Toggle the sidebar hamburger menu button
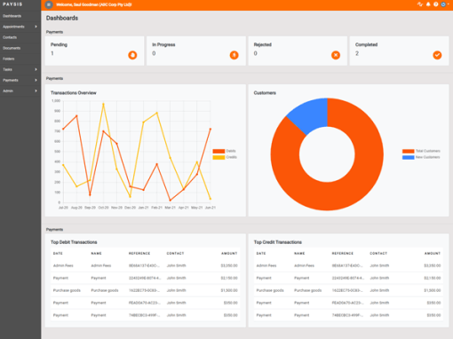 (x=49, y=4)
